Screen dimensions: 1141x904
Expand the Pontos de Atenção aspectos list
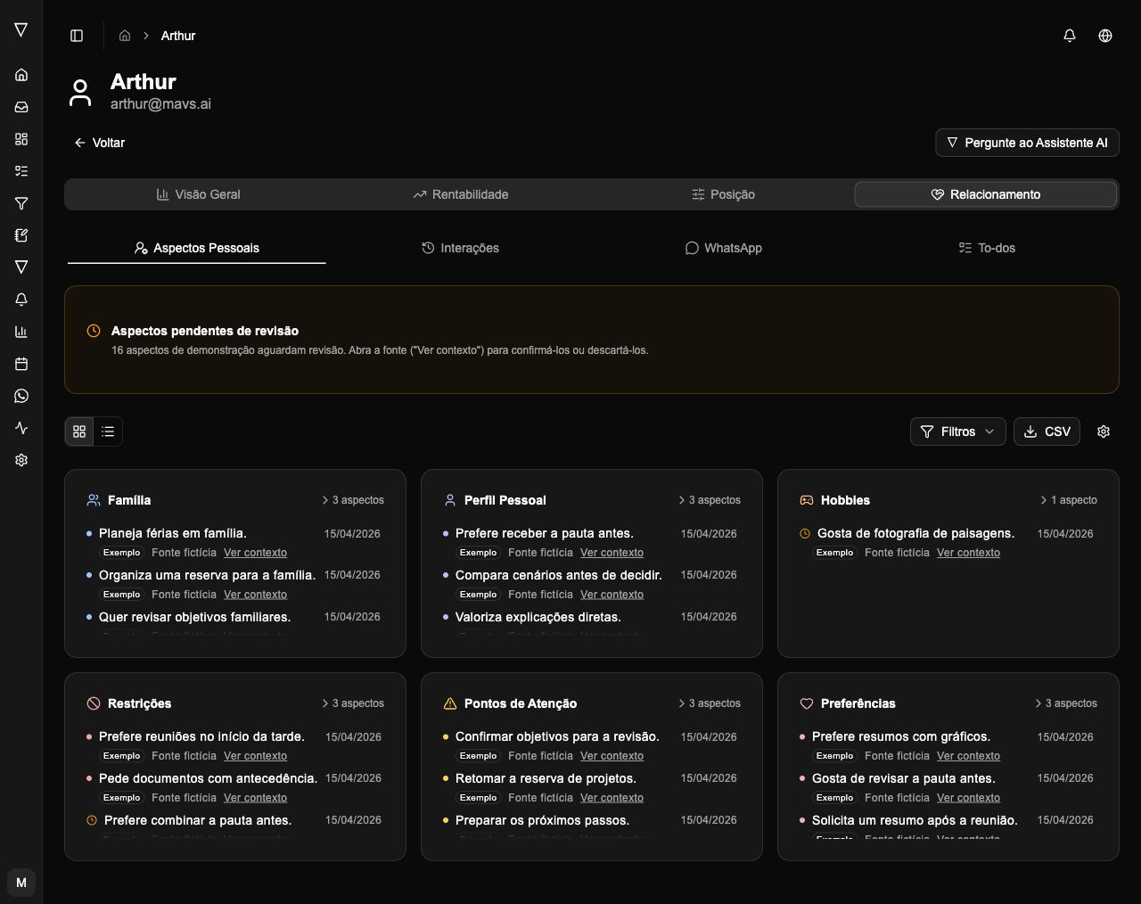tap(710, 703)
